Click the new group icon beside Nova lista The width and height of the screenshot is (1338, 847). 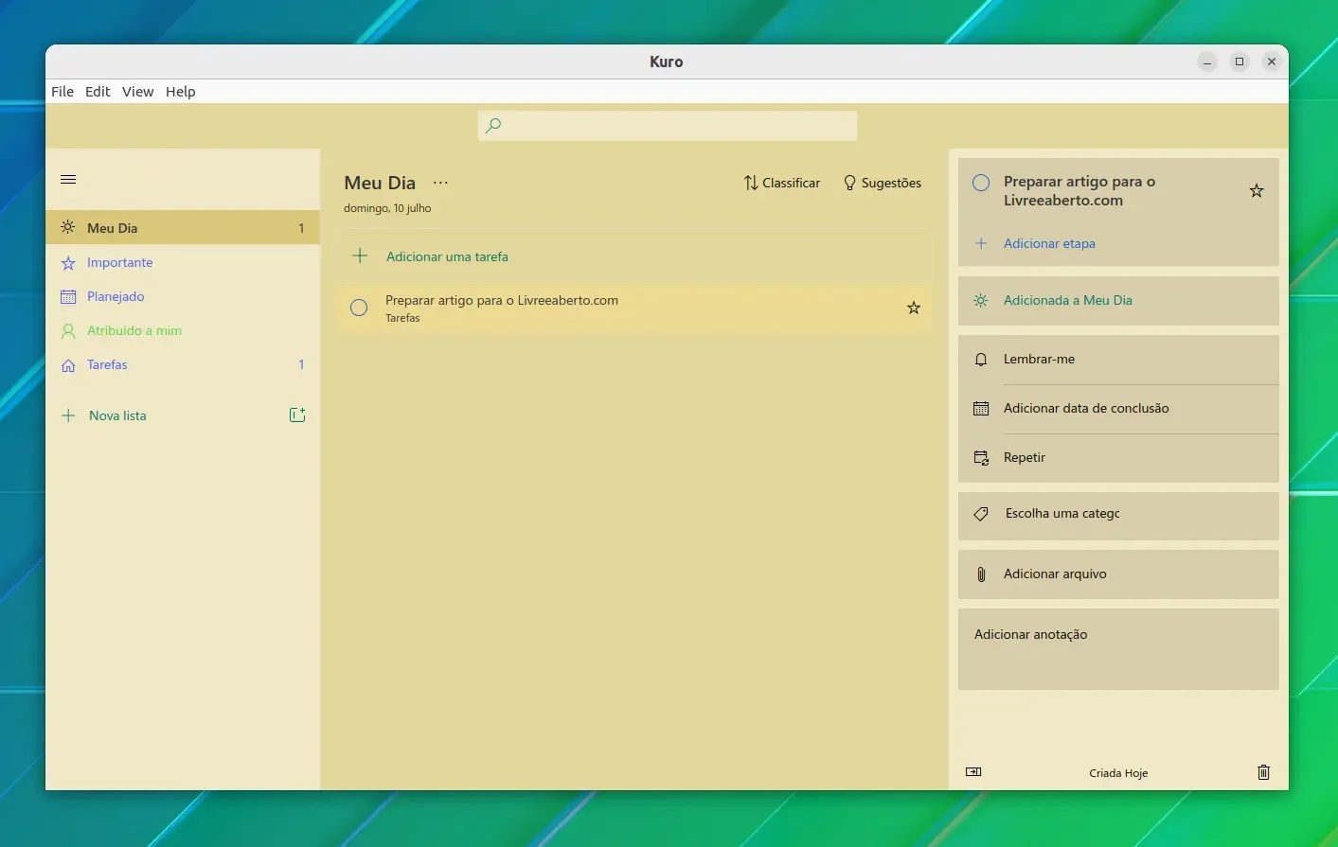297,415
